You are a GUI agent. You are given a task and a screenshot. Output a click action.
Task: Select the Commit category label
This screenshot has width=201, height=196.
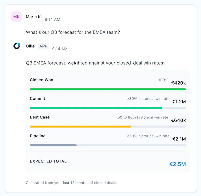tap(37, 98)
